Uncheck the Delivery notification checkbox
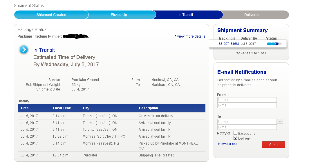 tap(236, 138)
